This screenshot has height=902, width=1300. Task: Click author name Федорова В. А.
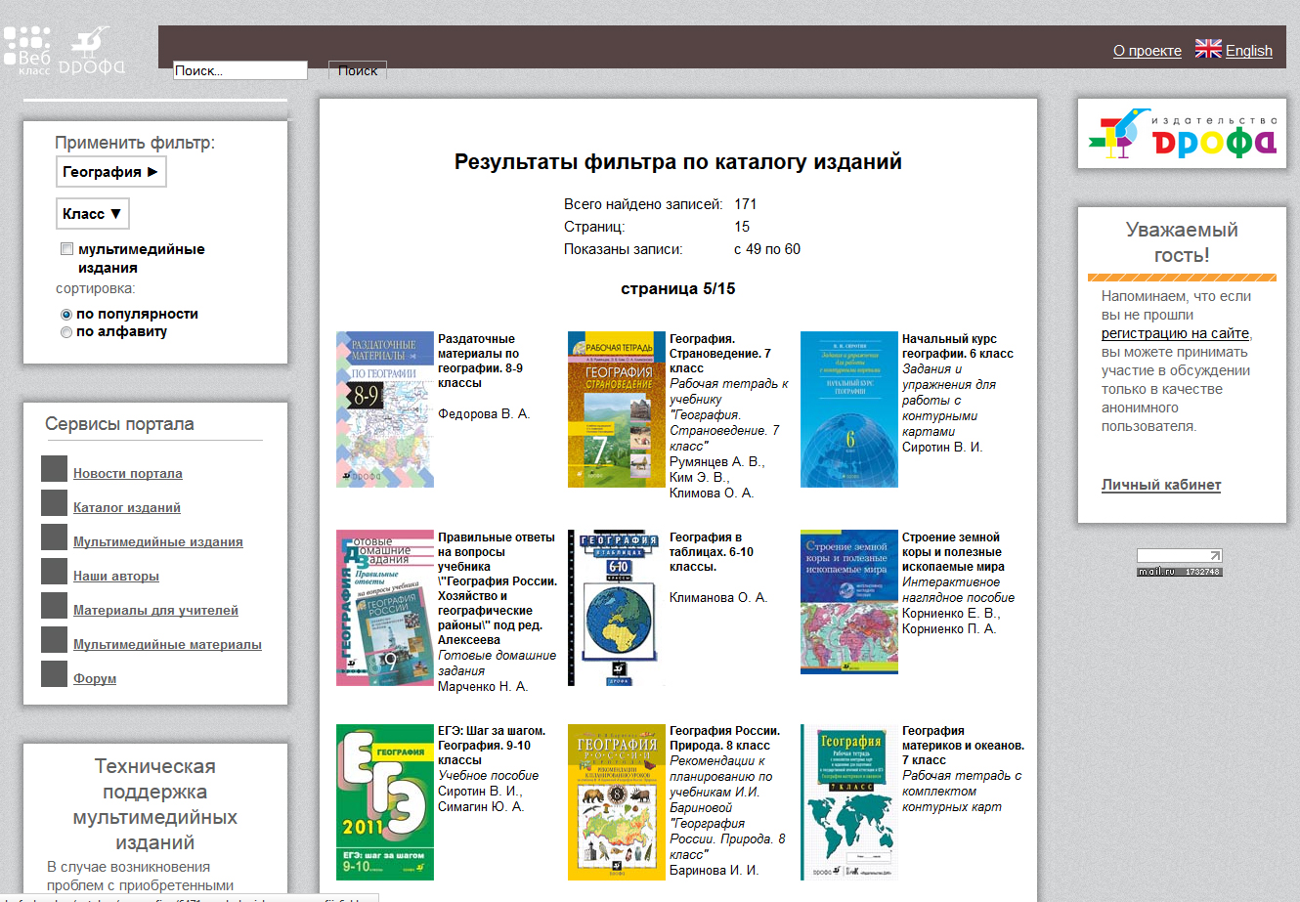coord(484,414)
